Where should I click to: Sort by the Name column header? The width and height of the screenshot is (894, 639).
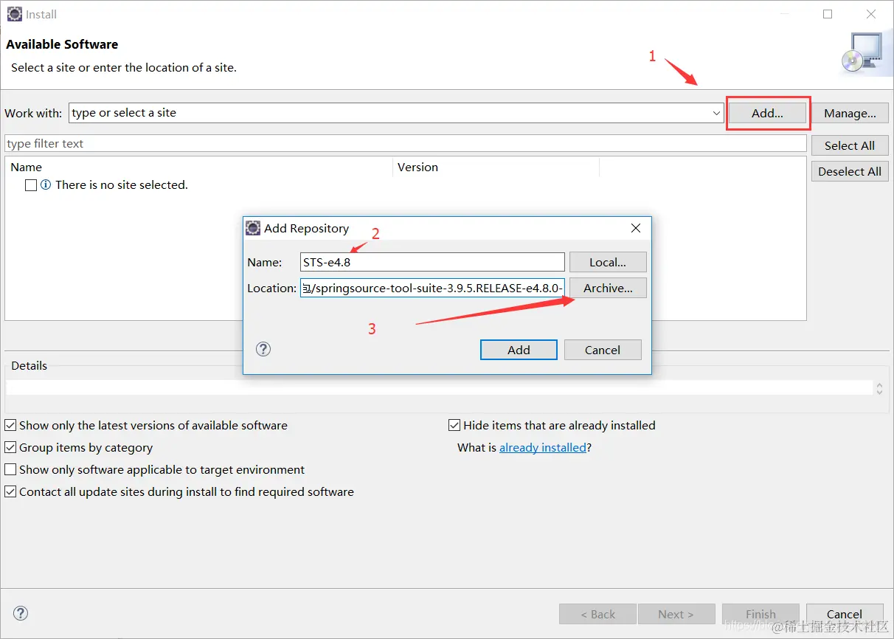(x=199, y=167)
